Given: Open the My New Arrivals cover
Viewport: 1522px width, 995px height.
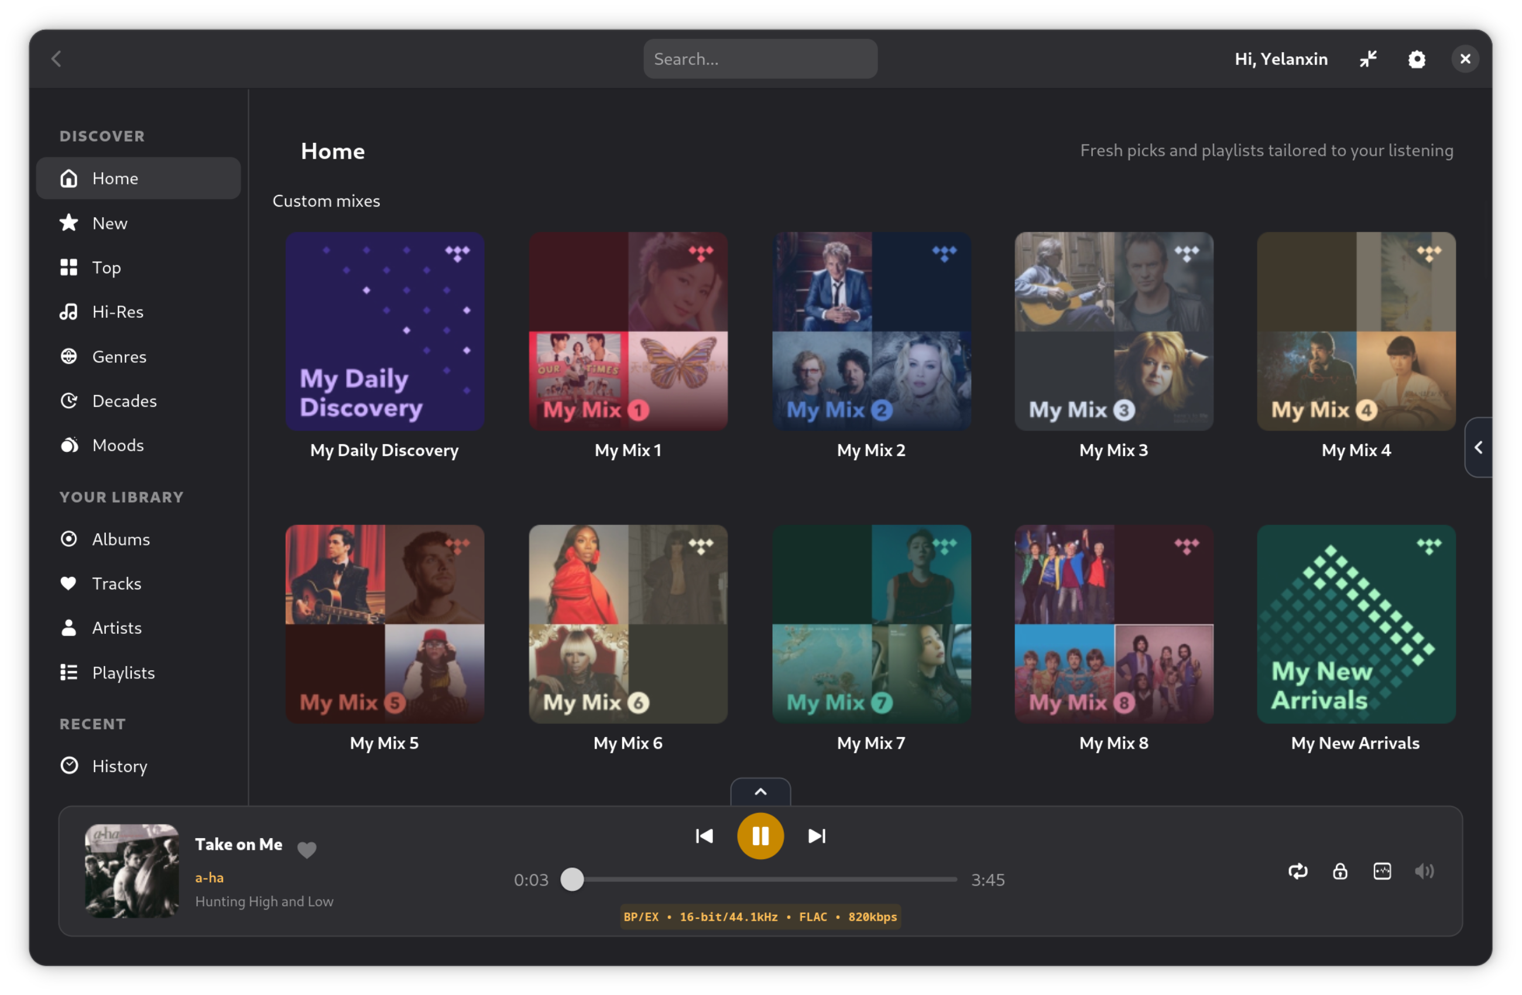Looking at the screenshot, I should click(x=1356, y=624).
